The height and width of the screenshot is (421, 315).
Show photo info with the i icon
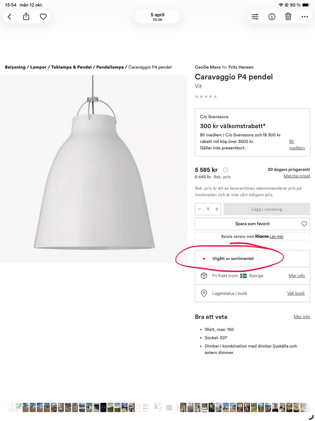[272, 17]
